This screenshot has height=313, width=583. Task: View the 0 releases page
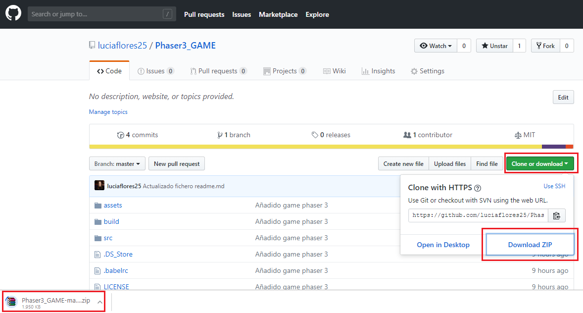pos(331,135)
